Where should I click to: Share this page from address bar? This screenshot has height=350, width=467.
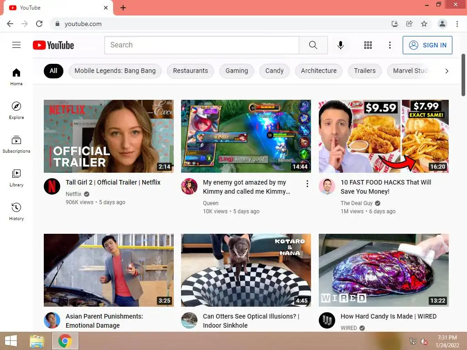click(x=409, y=24)
